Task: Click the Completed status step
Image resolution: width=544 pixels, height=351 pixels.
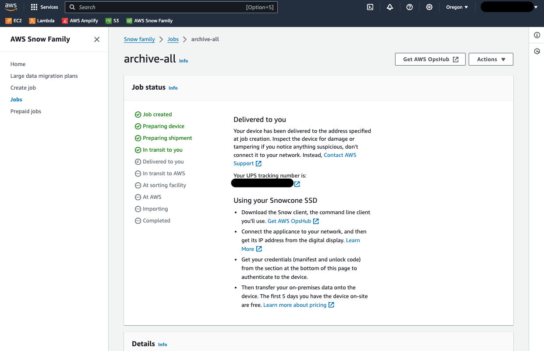Action: point(152,221)
